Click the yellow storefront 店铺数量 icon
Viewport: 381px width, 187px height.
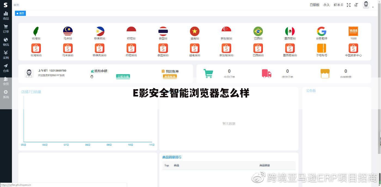(x=325, y=73)
